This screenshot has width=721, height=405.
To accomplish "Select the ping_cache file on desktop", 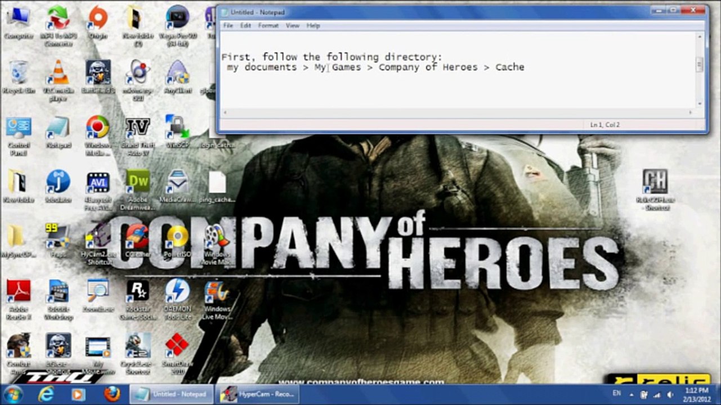I will [217, 187].
